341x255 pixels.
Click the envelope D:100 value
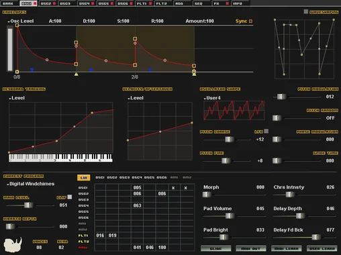click(x=89, y=21)
